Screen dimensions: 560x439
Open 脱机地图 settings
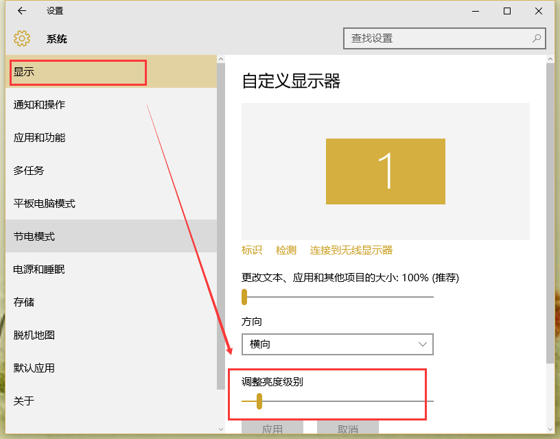(x=111, y=335)
